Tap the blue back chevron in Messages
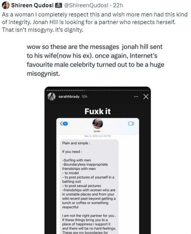This screenshot has height=234, width=191. point(61,123)
